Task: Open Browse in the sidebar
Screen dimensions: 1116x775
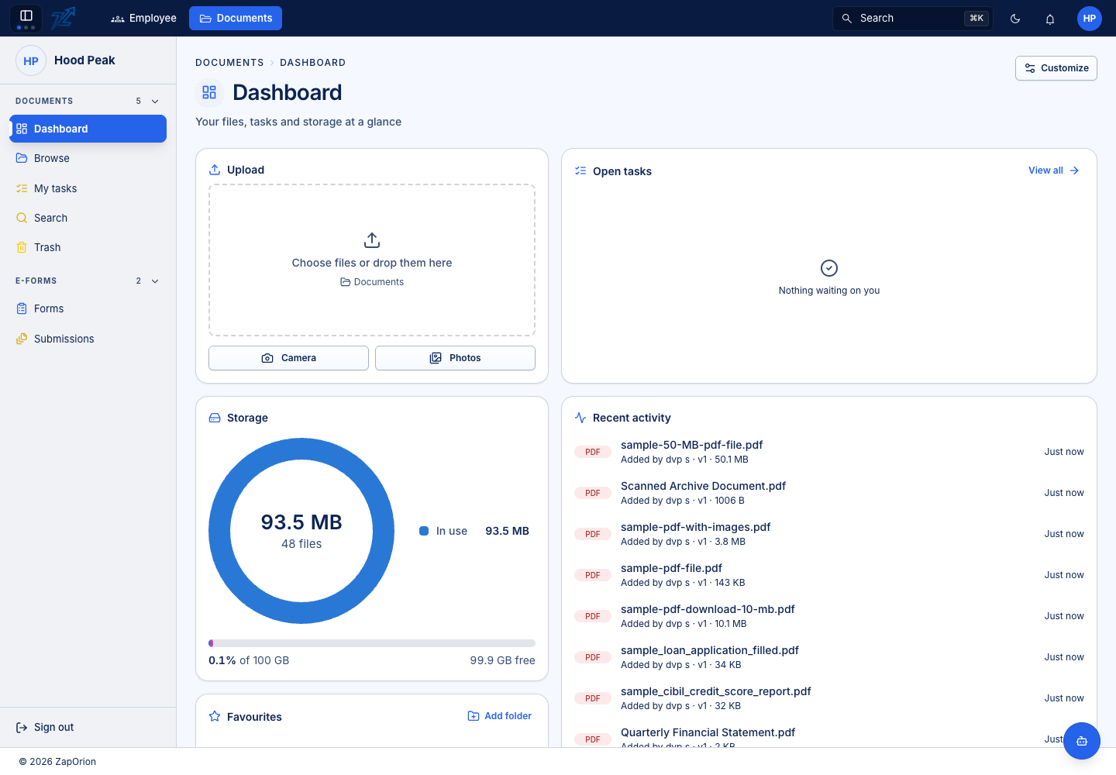Action: coord(88,158)
